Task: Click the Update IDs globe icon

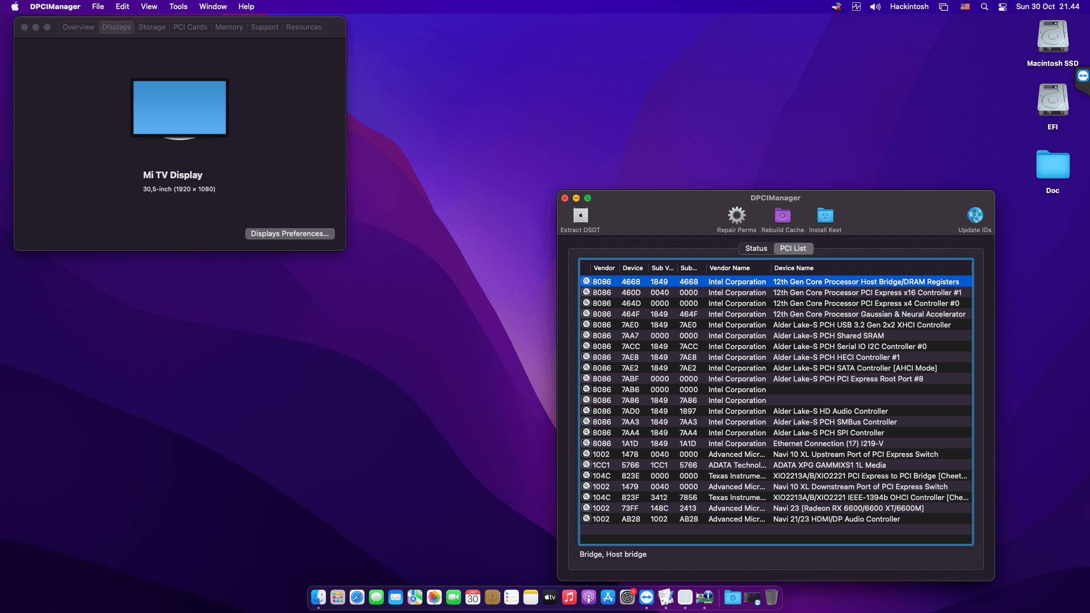Action: pos(975,216)
